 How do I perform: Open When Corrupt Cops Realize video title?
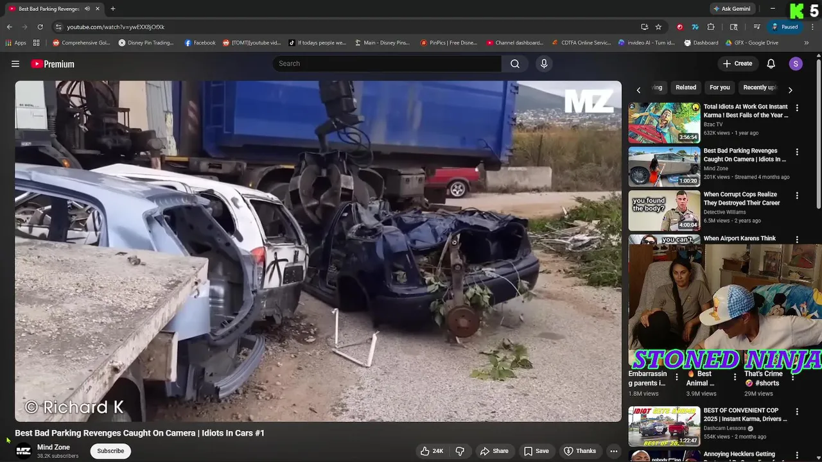pos(741,198)
